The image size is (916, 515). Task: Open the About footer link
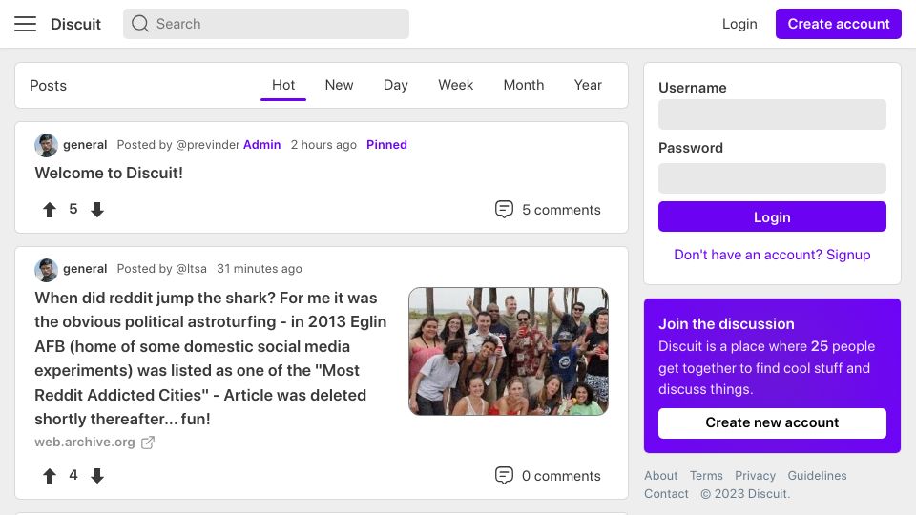[660, 475]
